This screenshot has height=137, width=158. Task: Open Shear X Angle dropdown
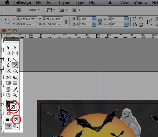click(x=126, y=24)
